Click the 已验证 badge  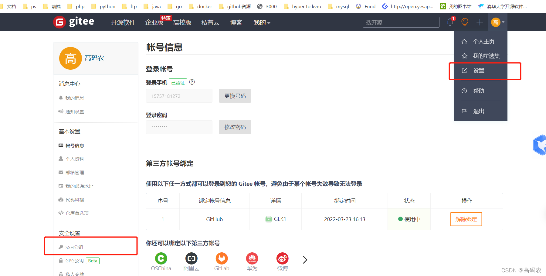click(x=178, y=83)
